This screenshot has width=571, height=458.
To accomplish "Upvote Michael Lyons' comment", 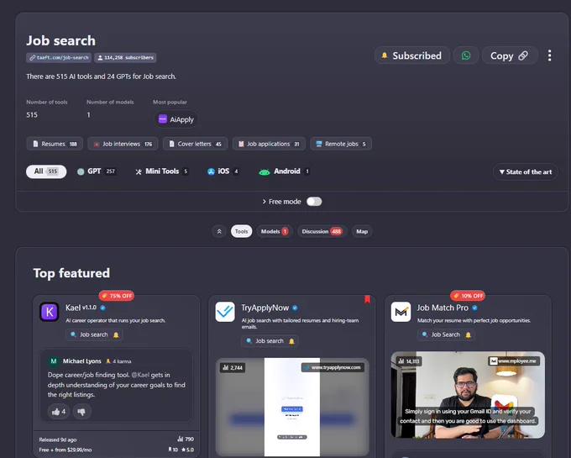I will coord(59,412).
